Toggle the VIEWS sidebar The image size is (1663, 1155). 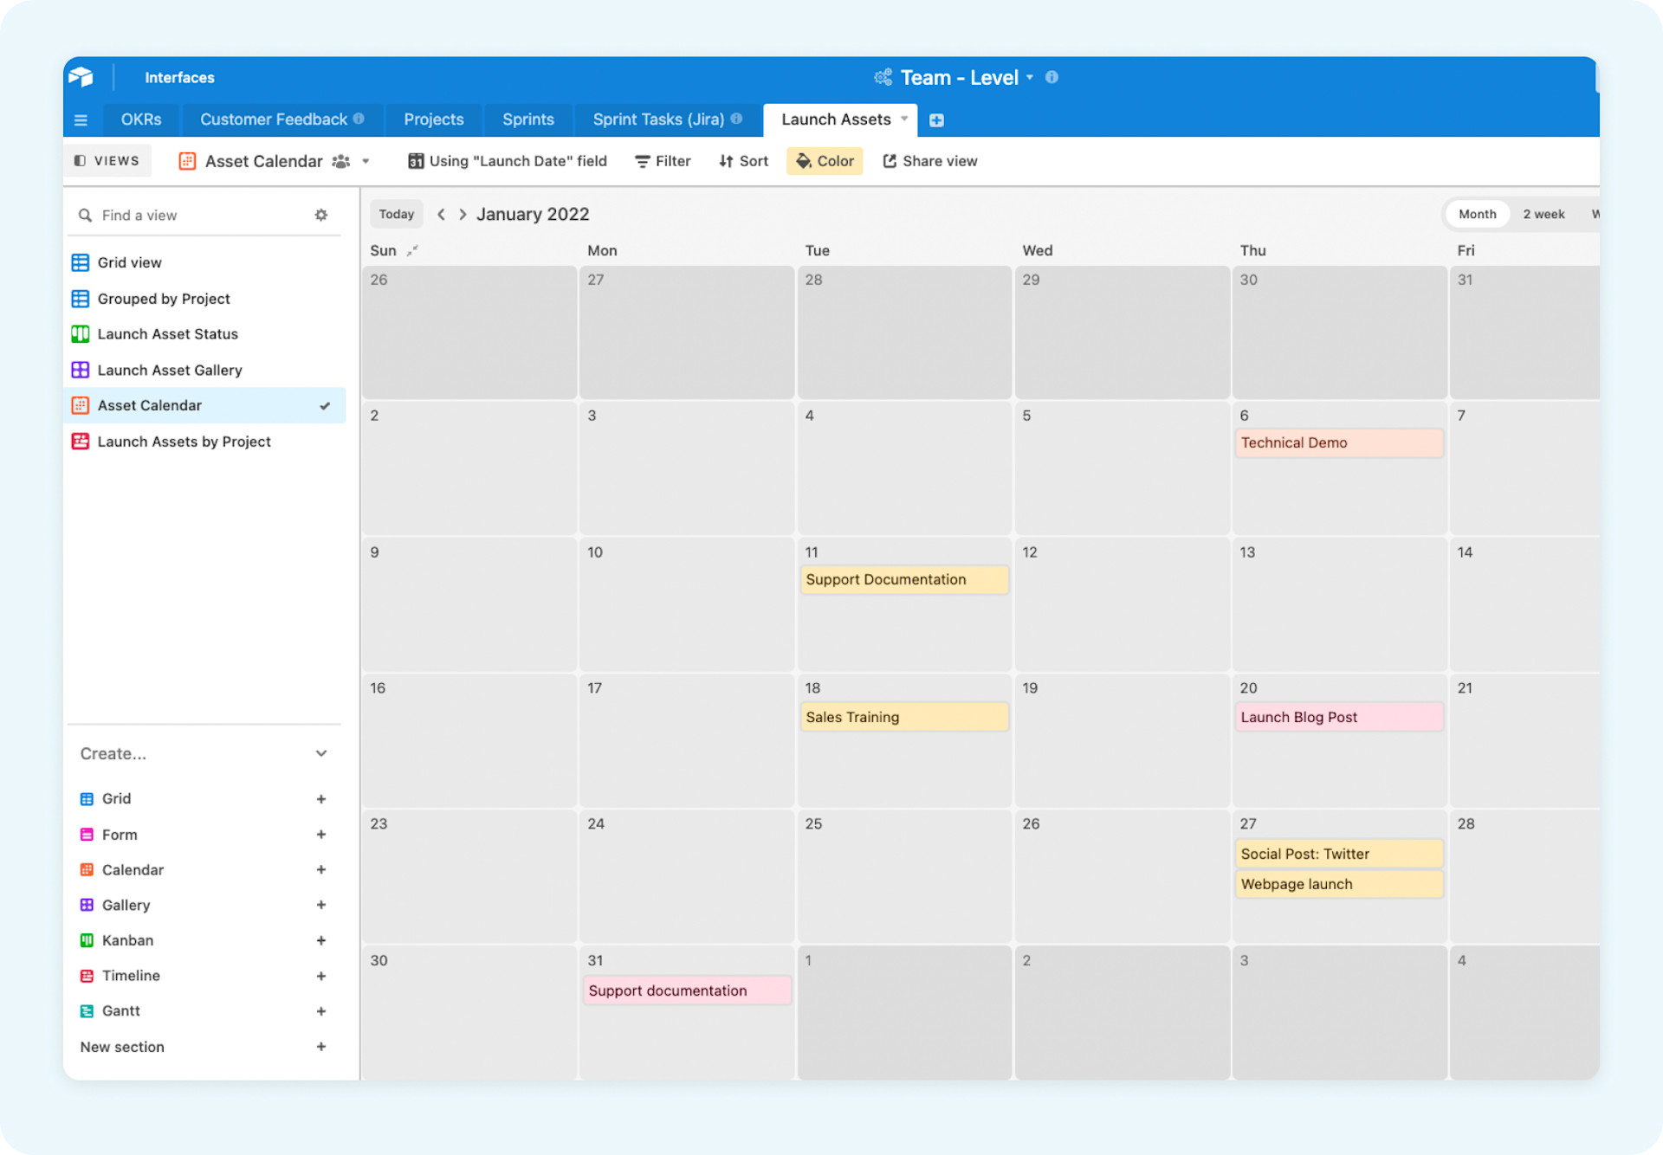coord(107,160)
